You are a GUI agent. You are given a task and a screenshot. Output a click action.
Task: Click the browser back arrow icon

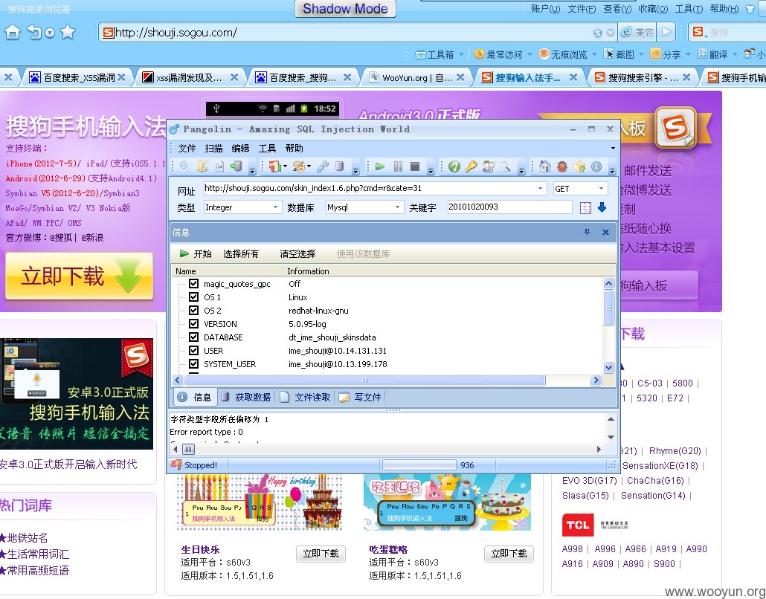tap(34, 32)
